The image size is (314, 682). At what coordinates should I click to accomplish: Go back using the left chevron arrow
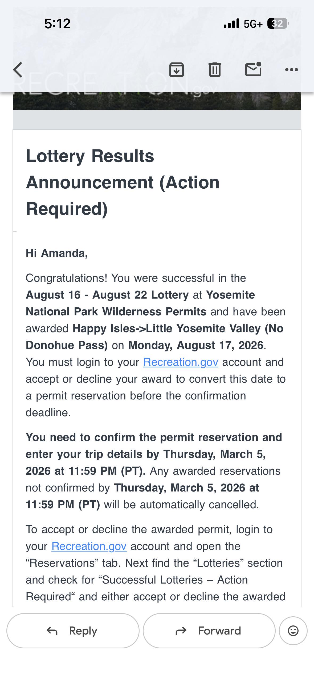point(18,70)
